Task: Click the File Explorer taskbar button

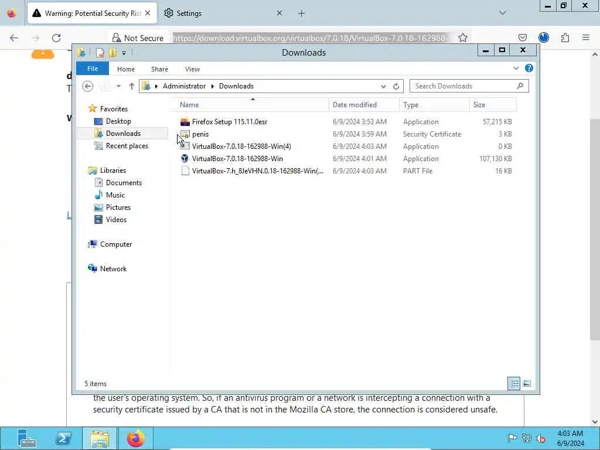Action: [100, 438]
